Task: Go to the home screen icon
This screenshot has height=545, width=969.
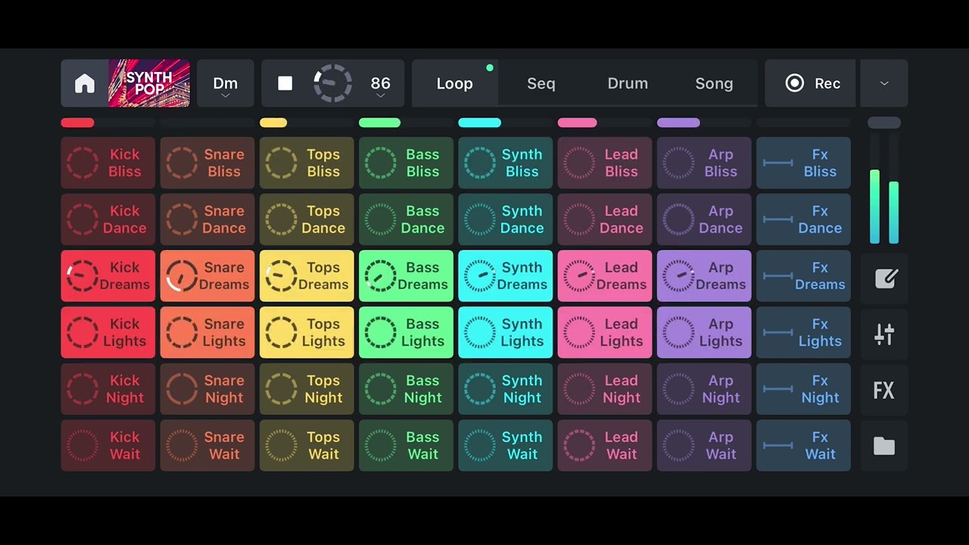Action: 84,83
